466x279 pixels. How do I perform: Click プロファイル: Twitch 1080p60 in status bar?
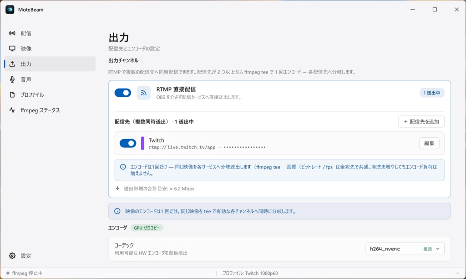point(250,273)
